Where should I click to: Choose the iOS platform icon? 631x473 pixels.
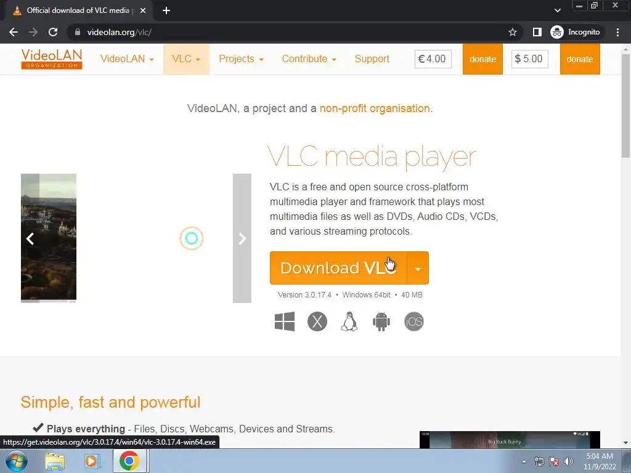tap(414, 321)
